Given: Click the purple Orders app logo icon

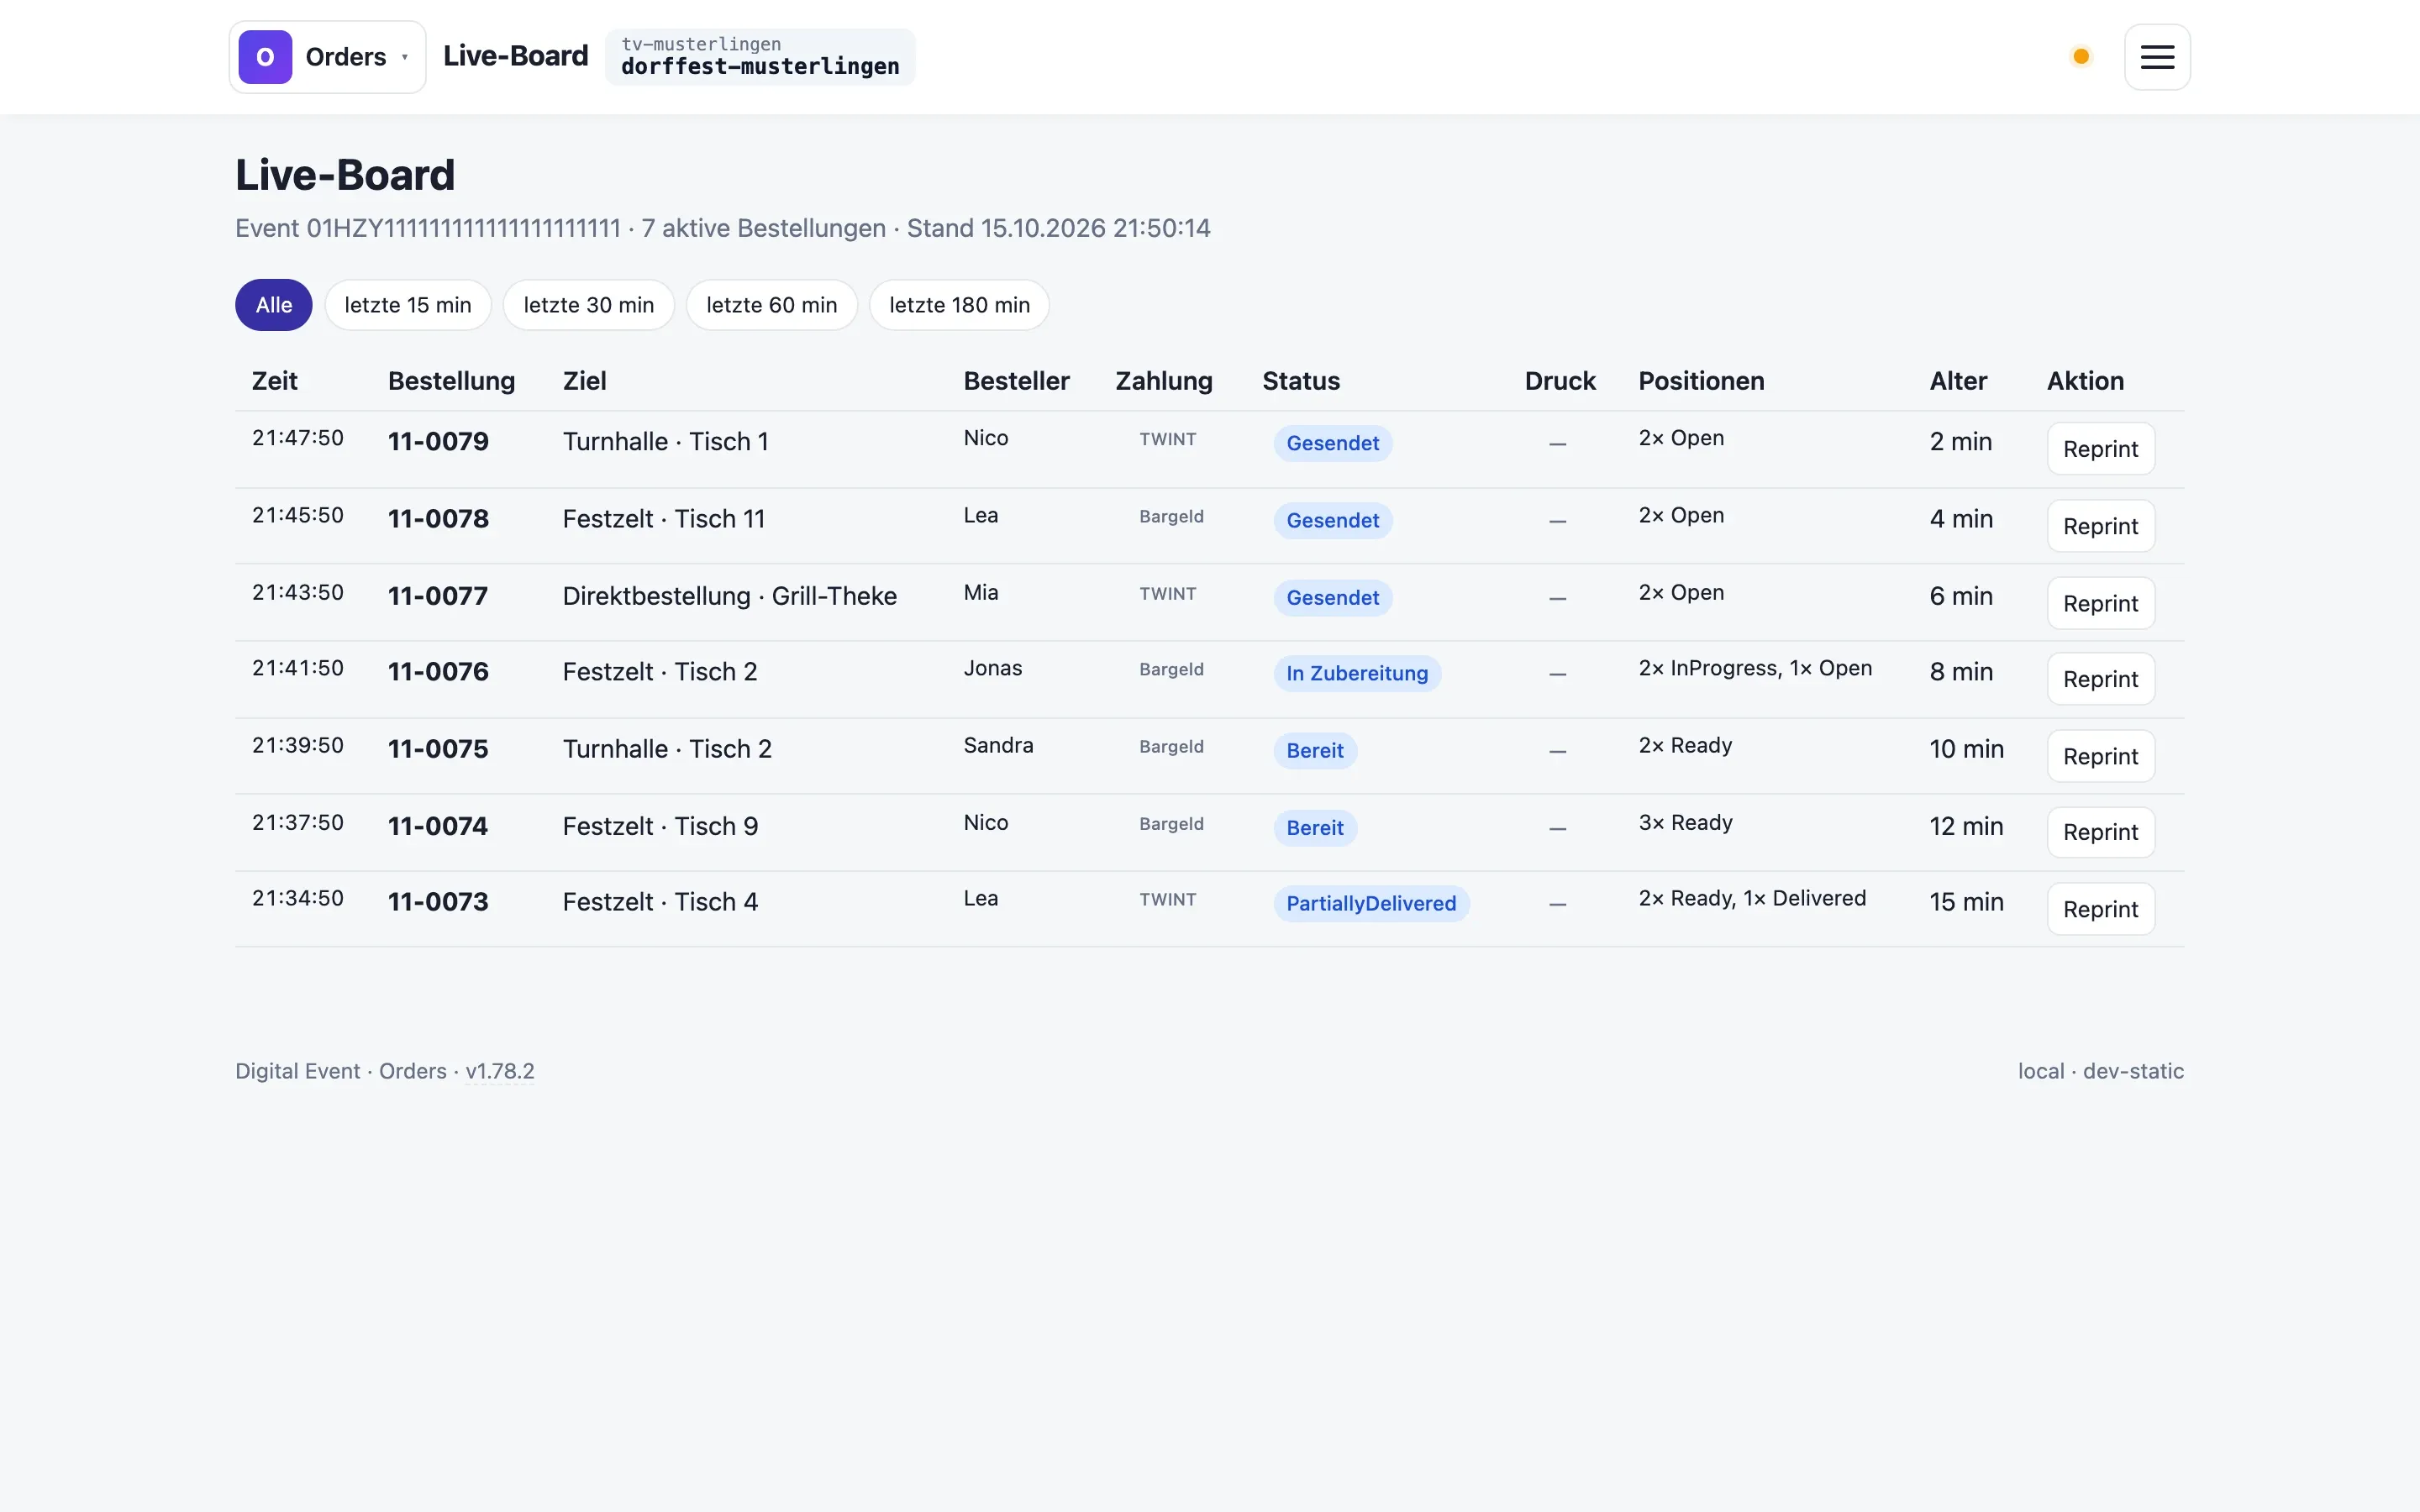Looking at the screenshot, I should coord(265,57).
